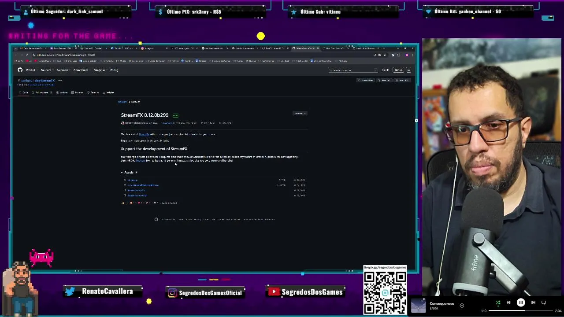Click the Sign up button
The width and height of the screenshot is (564, 317).
[398, 70]
